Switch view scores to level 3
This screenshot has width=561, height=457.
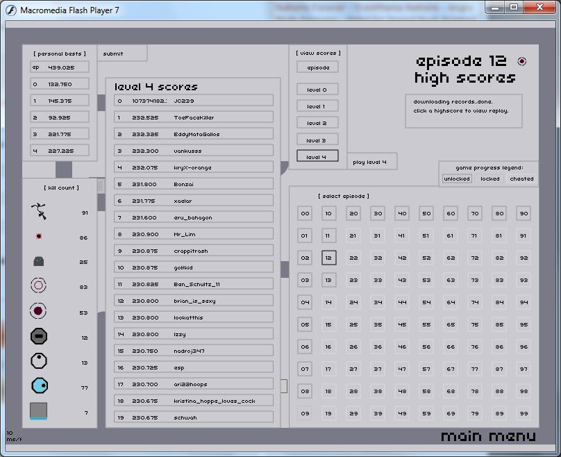(317, 140)
